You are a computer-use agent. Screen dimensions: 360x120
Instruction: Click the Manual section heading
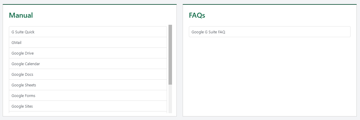[x=21, y=15]
